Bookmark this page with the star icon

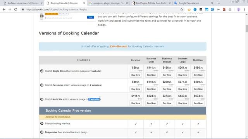pyautogui.click(x=182, y=9)
